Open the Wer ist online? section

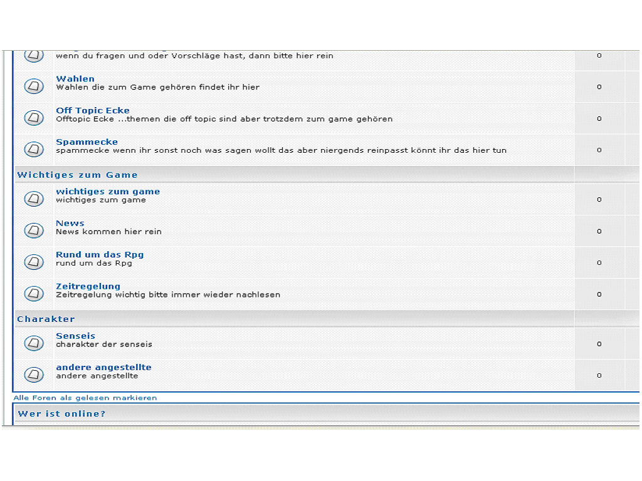tap(61, 413)
